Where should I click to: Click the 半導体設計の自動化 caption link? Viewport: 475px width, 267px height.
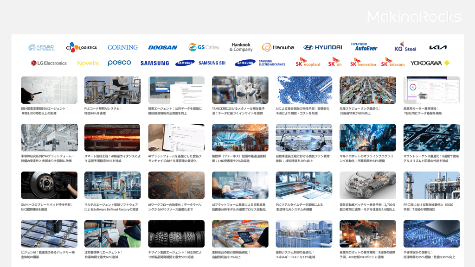(x=429, y=254)
